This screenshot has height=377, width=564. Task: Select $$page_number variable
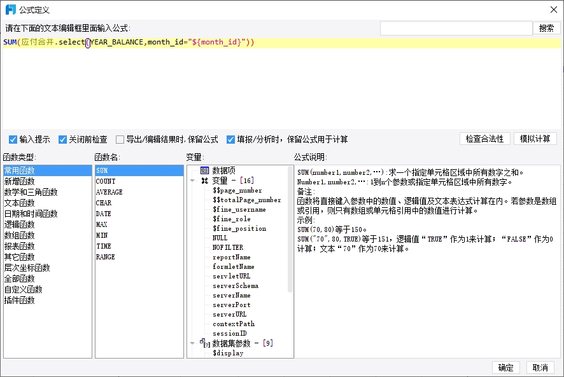pyautogui.click(x=237, y=190)
